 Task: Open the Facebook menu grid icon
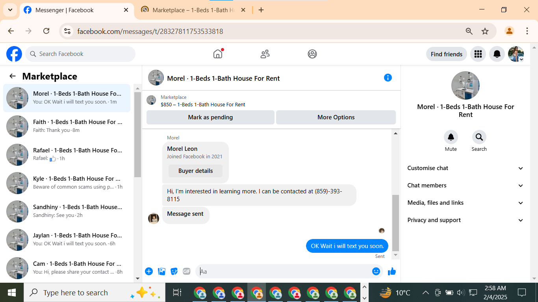(478, 54)
